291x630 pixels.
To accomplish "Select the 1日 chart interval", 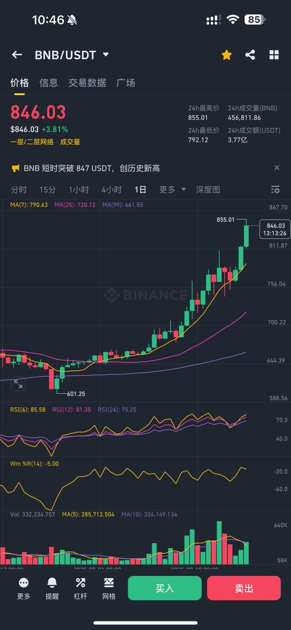I will 140,190.
